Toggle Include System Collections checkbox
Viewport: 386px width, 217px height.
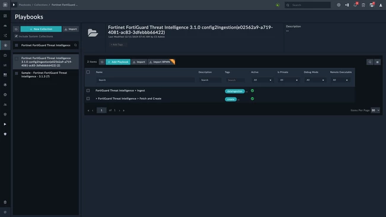16,36
